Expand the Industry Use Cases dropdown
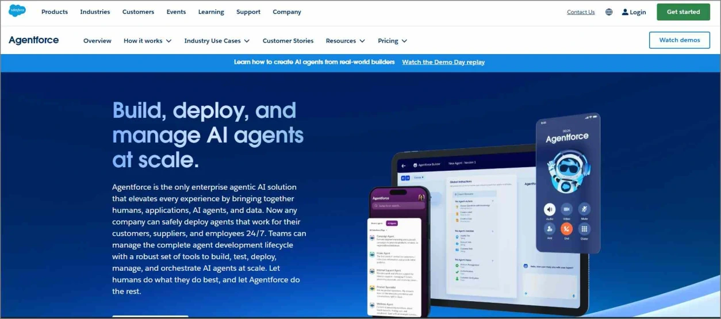The width and height of the screenshot is (721, 319). [217, 41]
